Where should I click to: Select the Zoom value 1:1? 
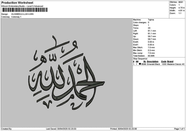tap(180, 13)
